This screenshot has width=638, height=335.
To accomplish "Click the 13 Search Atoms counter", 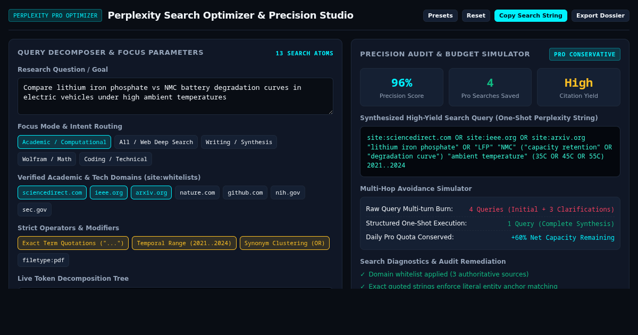I will click(304, 53).
